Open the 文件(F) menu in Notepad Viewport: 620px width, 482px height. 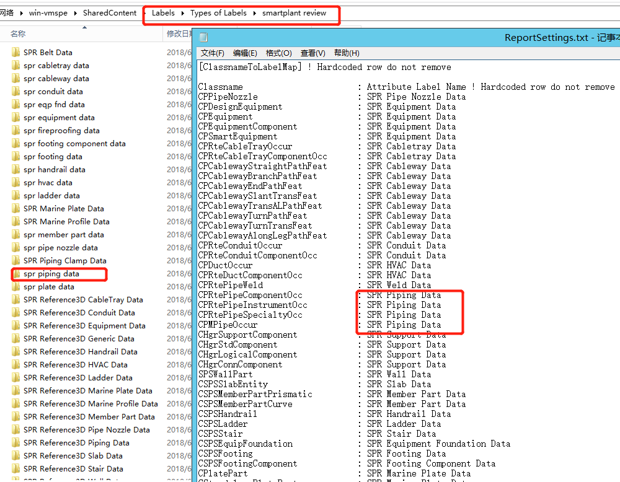[x=212, y=53]
